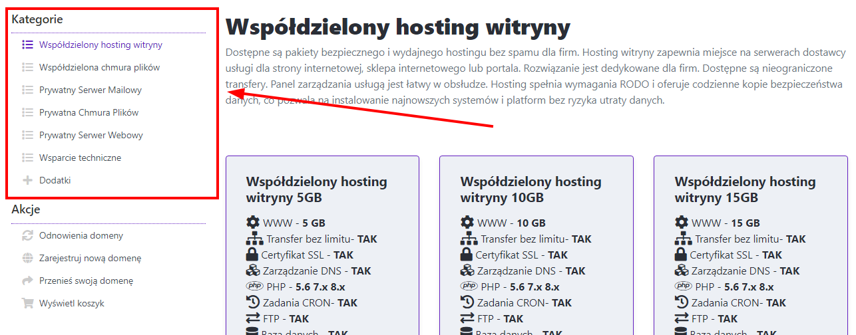
Task: Select Prywatna Chmura Plików category
Action: tap(89, 113)
